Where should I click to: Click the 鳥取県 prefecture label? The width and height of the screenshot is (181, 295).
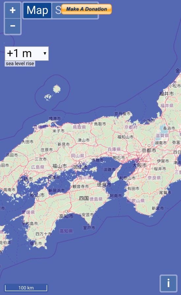point(79,127)
